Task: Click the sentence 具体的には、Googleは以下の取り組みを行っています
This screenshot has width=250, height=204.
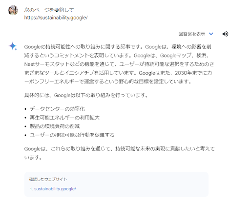Action: 86,95
